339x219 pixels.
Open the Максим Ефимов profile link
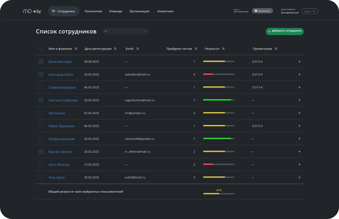(60, 152)
